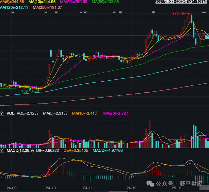
Task: Click the green MA(60)=233.98 label
Action: pos(105,2)
